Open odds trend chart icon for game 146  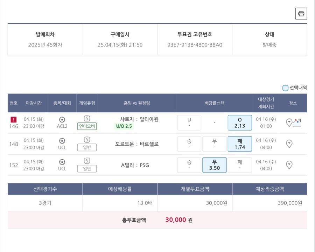click(x=297, y=122)
